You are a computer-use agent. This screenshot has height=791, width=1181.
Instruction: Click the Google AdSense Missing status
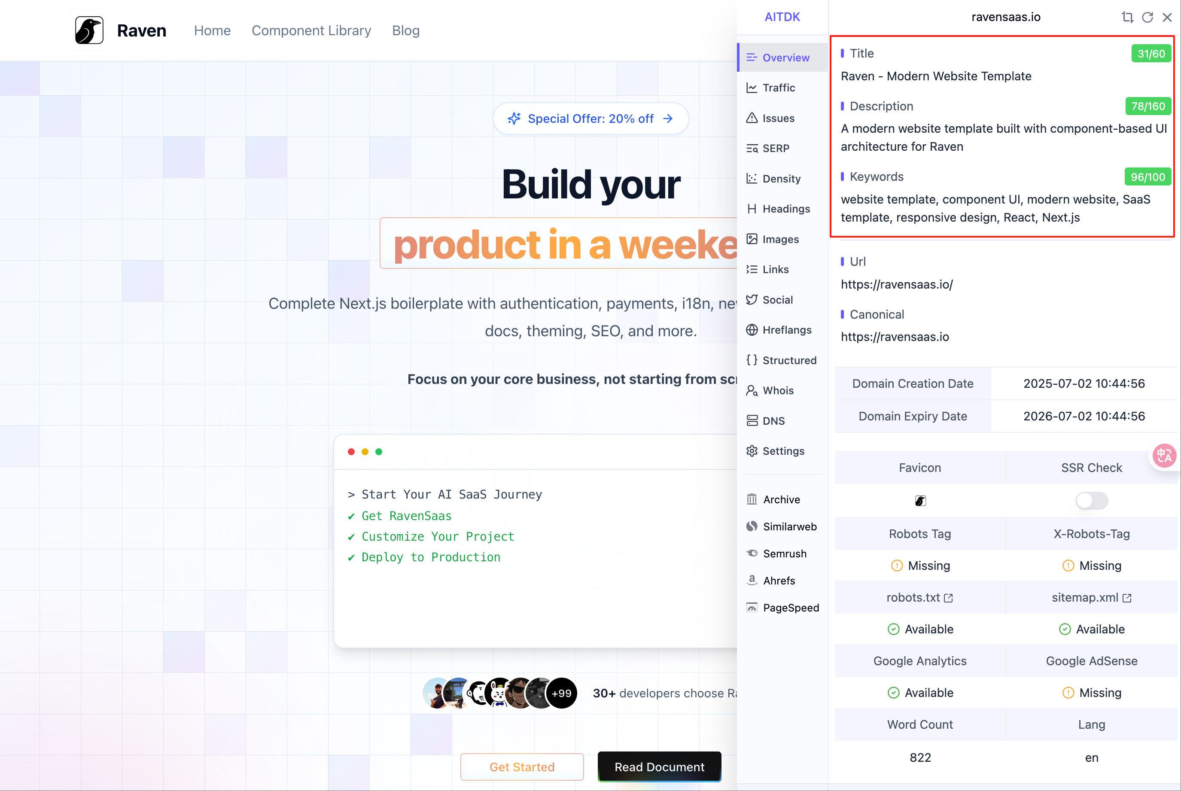coord(1091,693)
